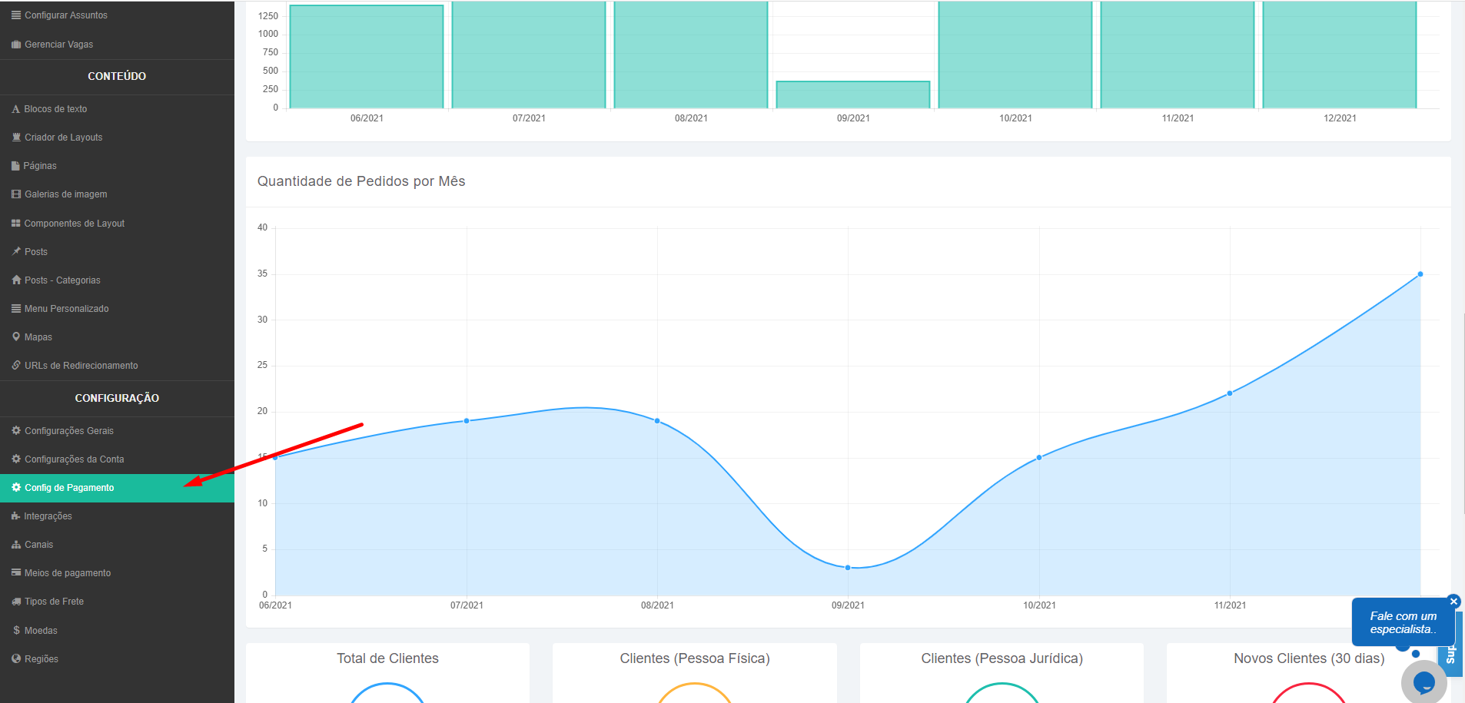Click the Regiões globe icon
Screen dimensions: 1465x703
16,659
